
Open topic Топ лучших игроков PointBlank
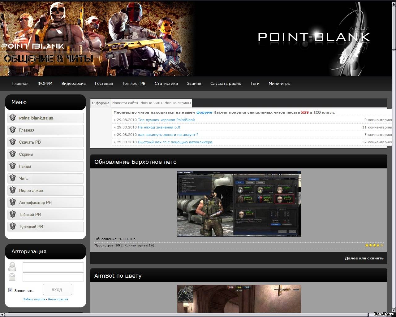pyautogui.click(x=166, y=120)
